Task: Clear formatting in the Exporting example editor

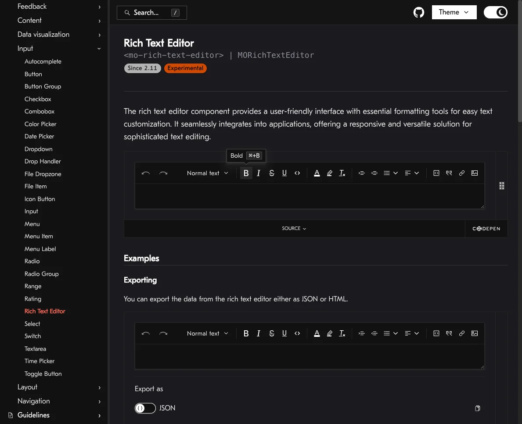Action: [x=342, y=333]
